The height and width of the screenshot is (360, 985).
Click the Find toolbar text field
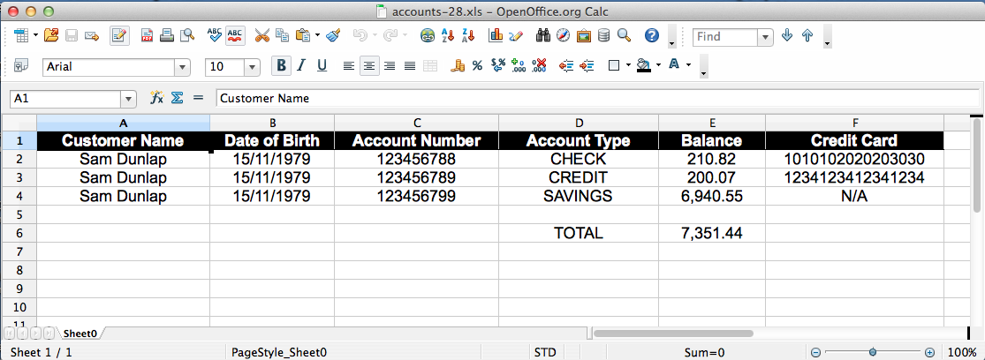(x=724, y=36)
